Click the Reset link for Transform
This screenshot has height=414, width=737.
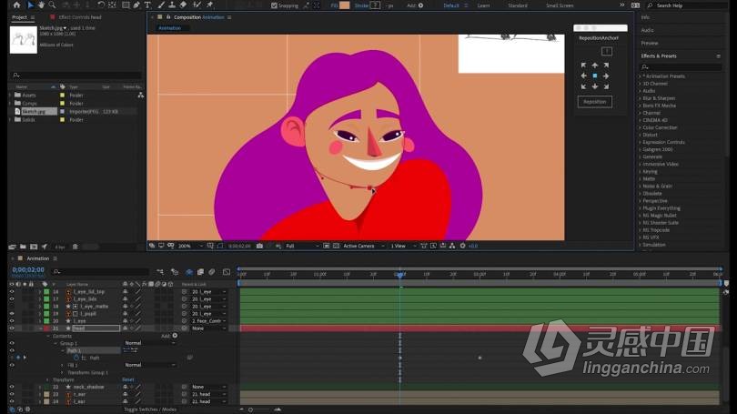point(128,379)
